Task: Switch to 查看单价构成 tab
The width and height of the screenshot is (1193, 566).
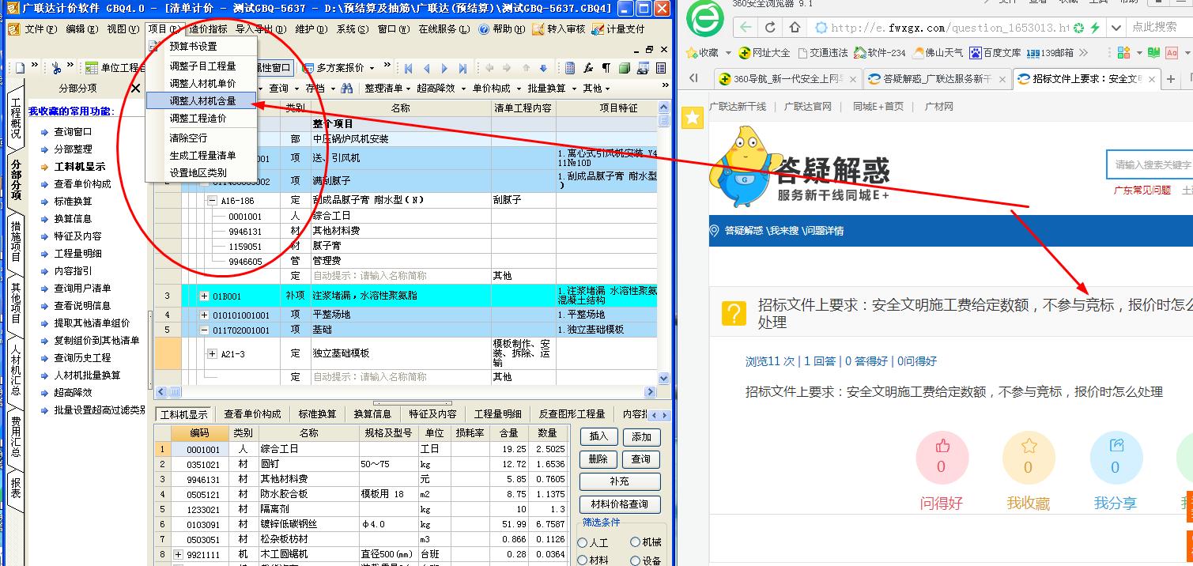Action: (x=252, y=414)
